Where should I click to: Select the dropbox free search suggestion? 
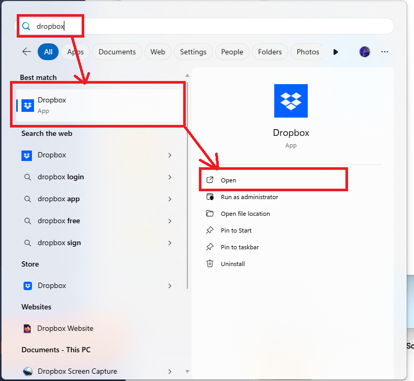[59, 221]
